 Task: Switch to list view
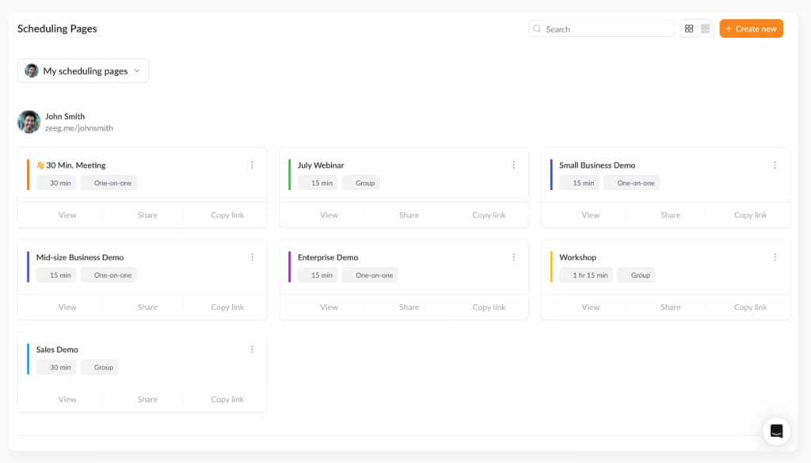coord(705,28)
